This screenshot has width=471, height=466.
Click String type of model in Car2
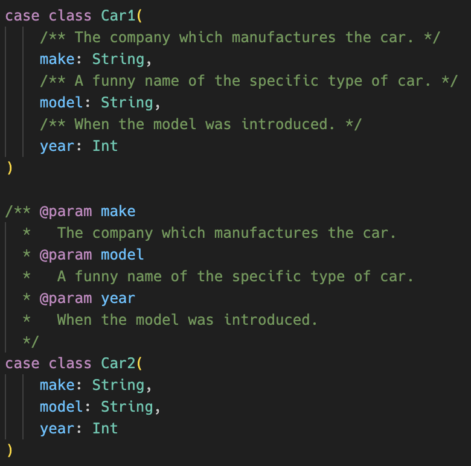coord(127,407)
